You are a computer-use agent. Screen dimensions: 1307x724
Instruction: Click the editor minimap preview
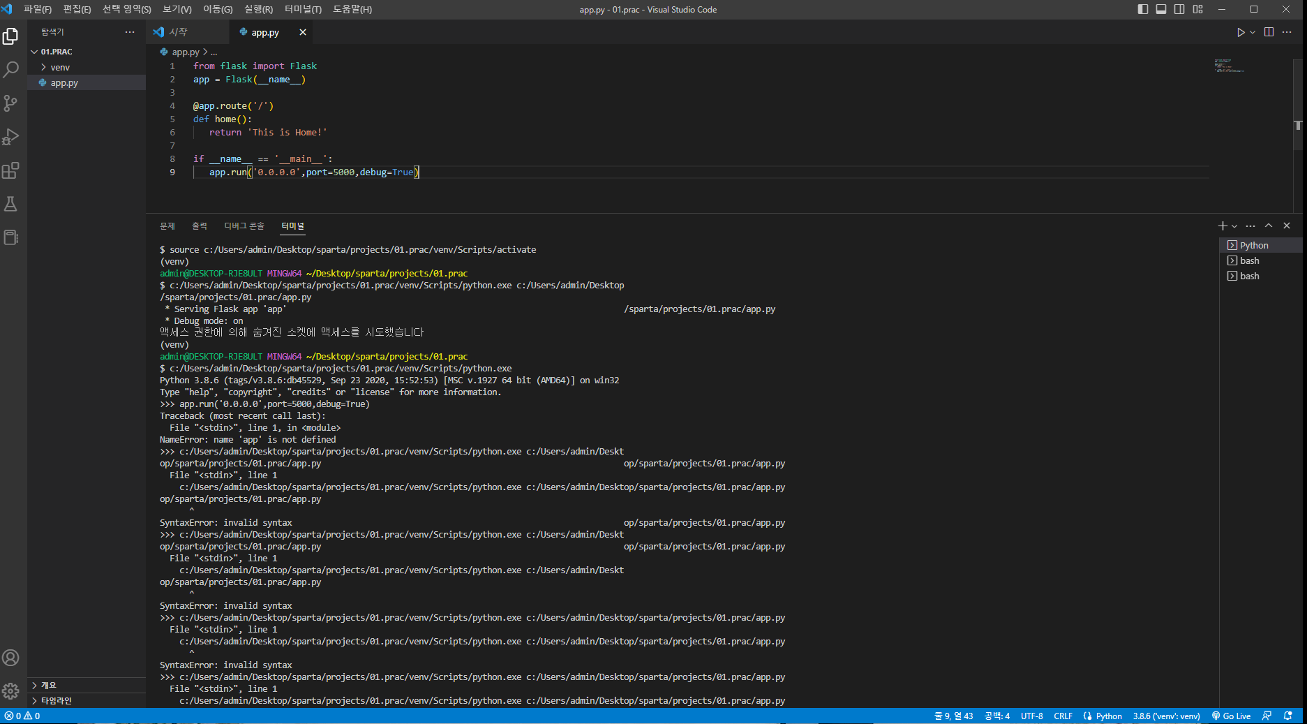point(1229,66)
